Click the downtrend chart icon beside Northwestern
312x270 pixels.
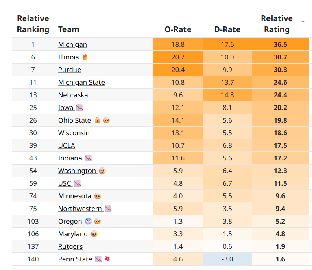[108, 209]
